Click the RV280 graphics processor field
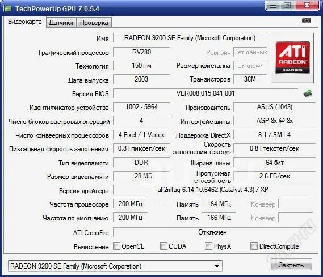The image size is (323, 277). pos(141,52)
